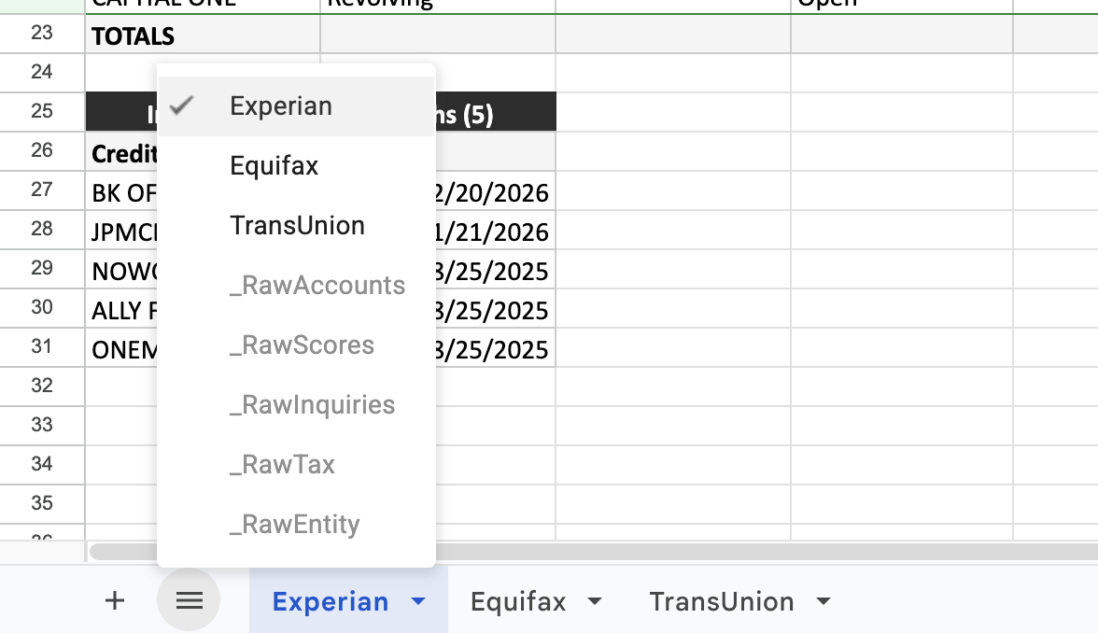Open the Experian tab dropdown arrow
Viewport: 1098px width, 633px height.
(417, 602)
